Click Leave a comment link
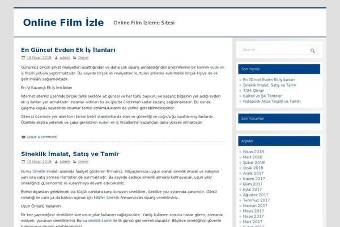Image resolution: width=340 pixels, height=227 pixels. (41, 137)
